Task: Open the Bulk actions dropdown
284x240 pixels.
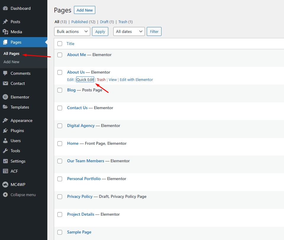Action: click(72, 31)
